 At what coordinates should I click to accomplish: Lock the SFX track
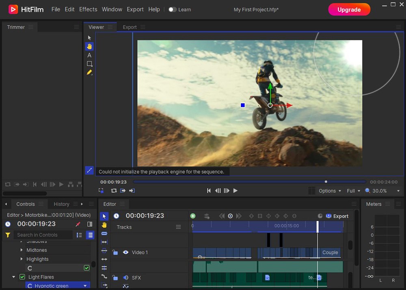point(115,278)
